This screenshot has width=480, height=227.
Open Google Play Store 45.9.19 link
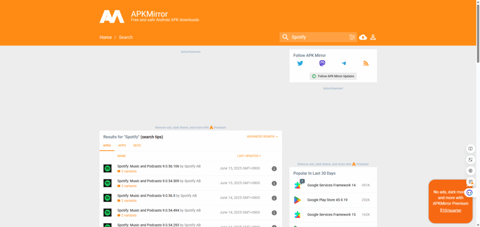point(327,200)
